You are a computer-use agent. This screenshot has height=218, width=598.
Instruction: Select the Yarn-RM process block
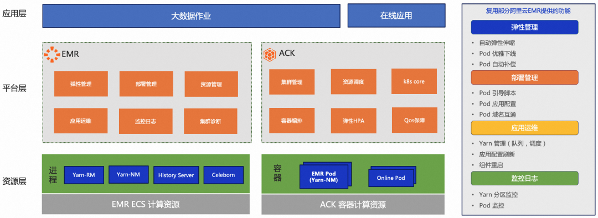point(84,175)
